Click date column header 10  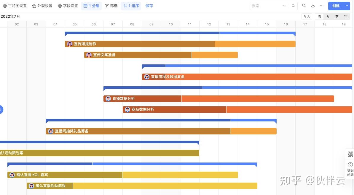[171, 24]
